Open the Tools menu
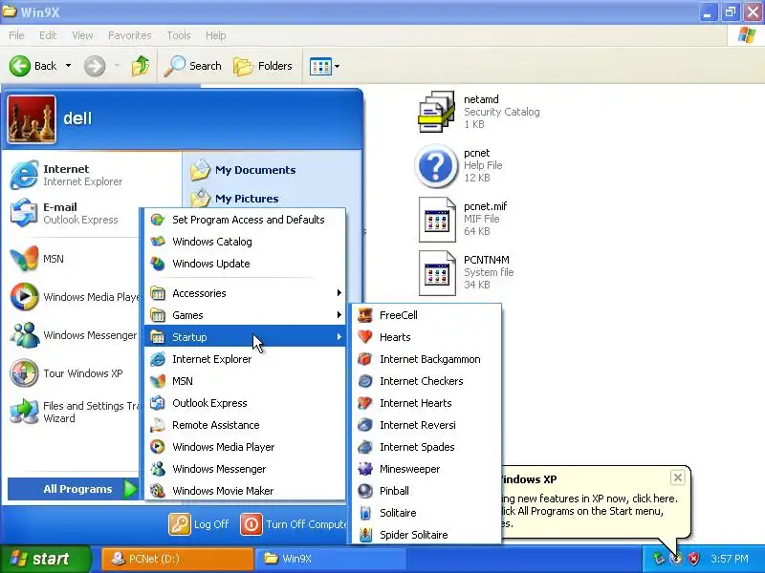 point(179,35)
